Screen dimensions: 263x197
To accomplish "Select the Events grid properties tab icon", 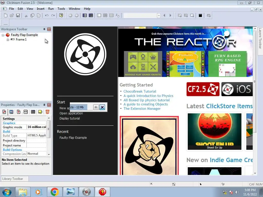I will coord(33,112).
